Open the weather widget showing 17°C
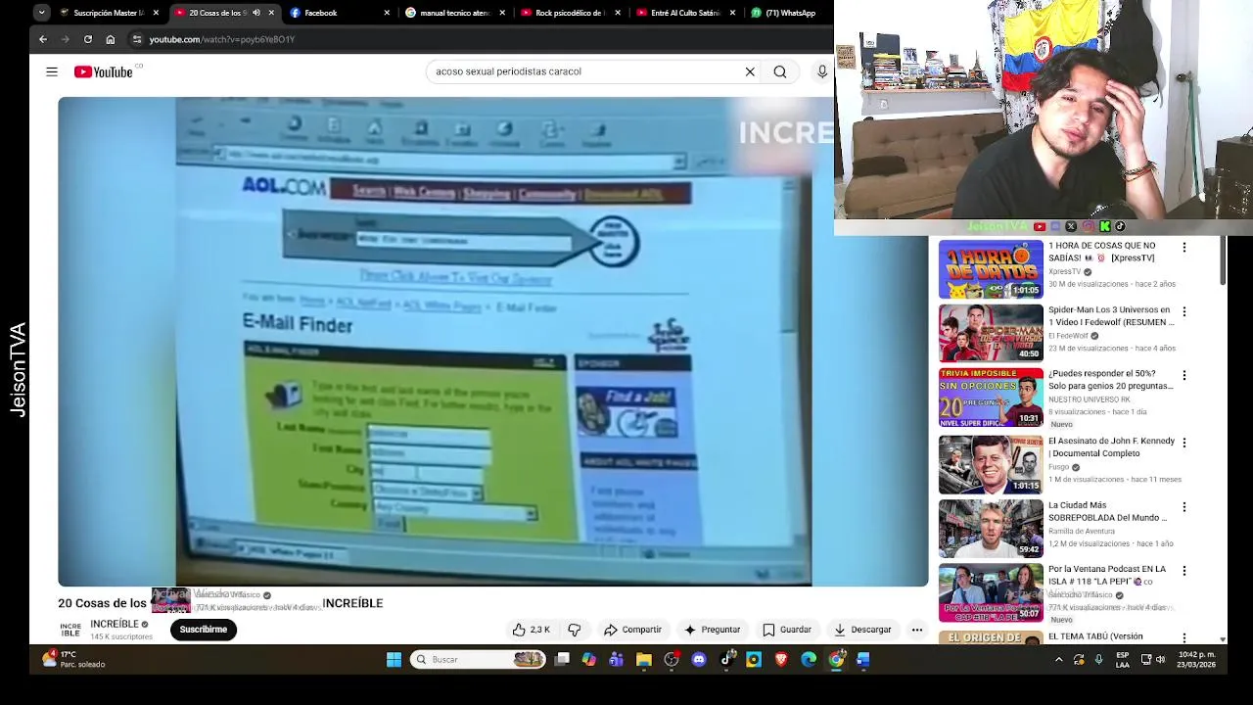1253x705 pixels. [73, 659]
